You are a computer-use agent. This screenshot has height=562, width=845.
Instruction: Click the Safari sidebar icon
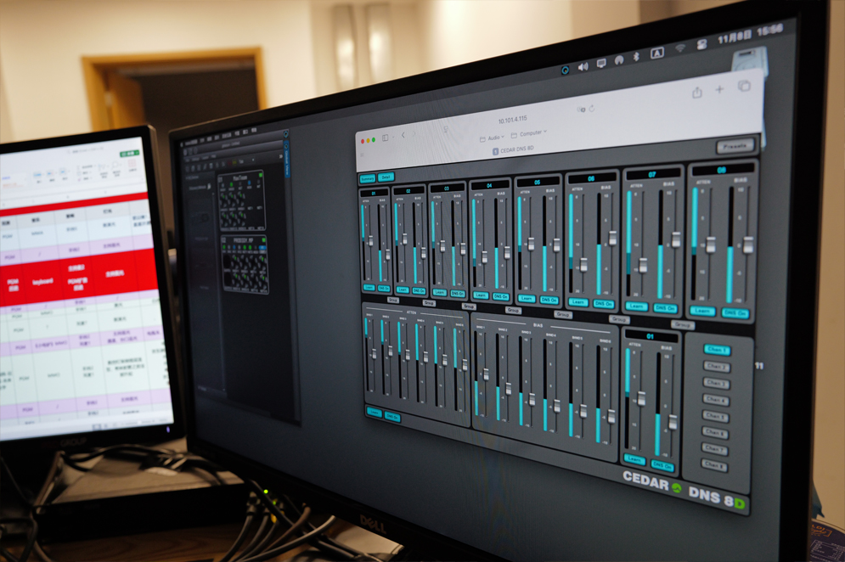pos(385,138)
